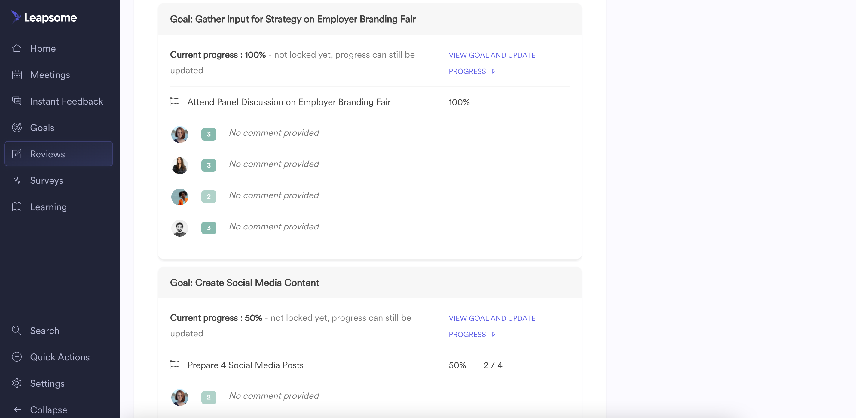Open Settings
The height and width of the screenshot is (418, 856).
[x=59, y=383]
